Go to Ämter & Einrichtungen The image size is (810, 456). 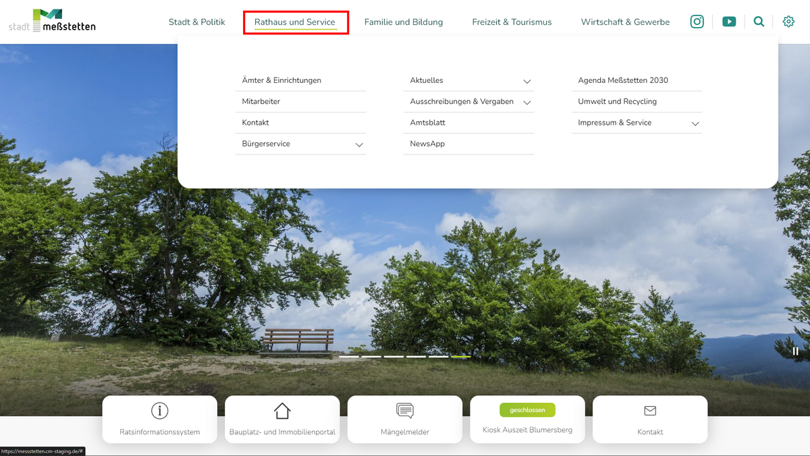pos(281,80)
